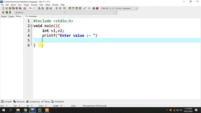Click the Redo toolbar icon

(34, 8)
